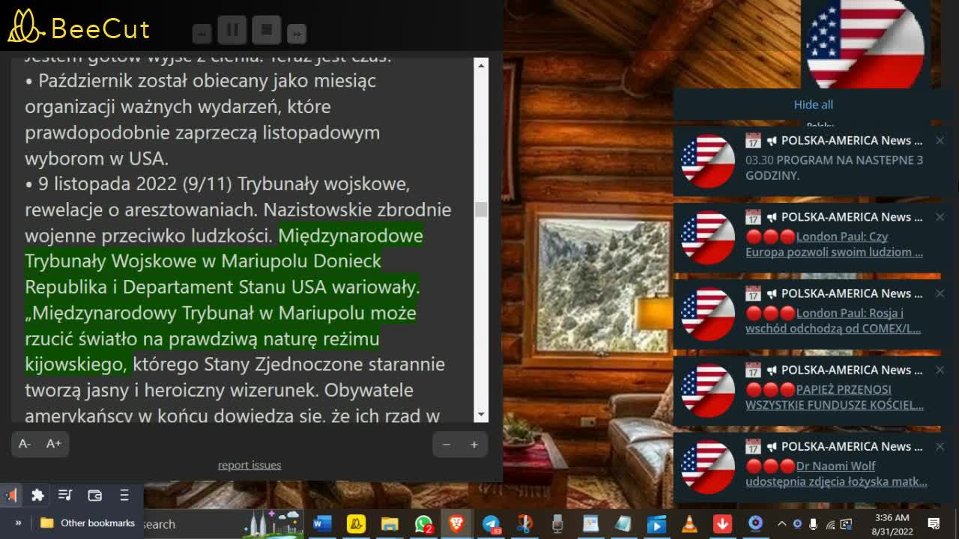Image resolution: width=959 pixels, height=539 pixels.
Task: Dismiss the PROGRAM NA NASTEPNE notification
Action: (940, 140)
